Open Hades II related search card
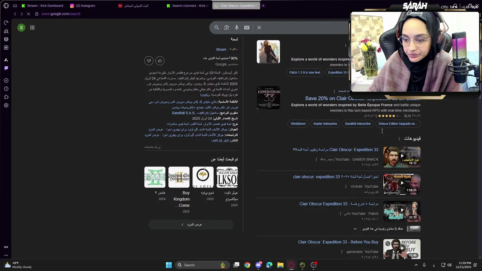 (155, 183)
